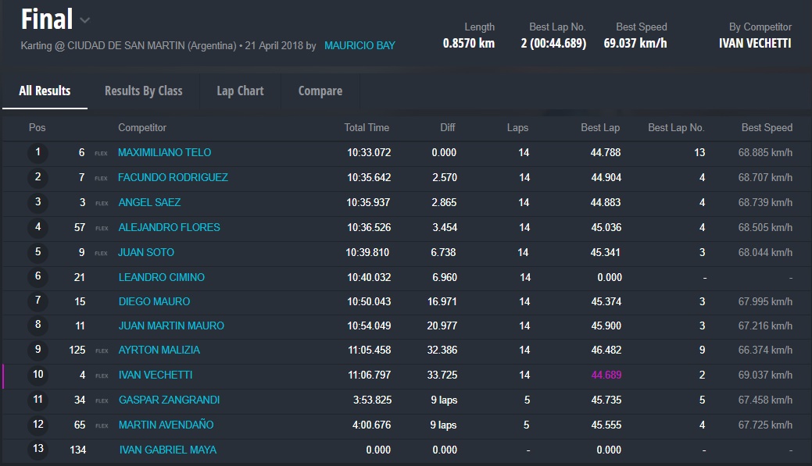Screen dimensions: 812x466
Task: Click FLEX badge next to Ayrton Malizia
Action: (102, 350)
